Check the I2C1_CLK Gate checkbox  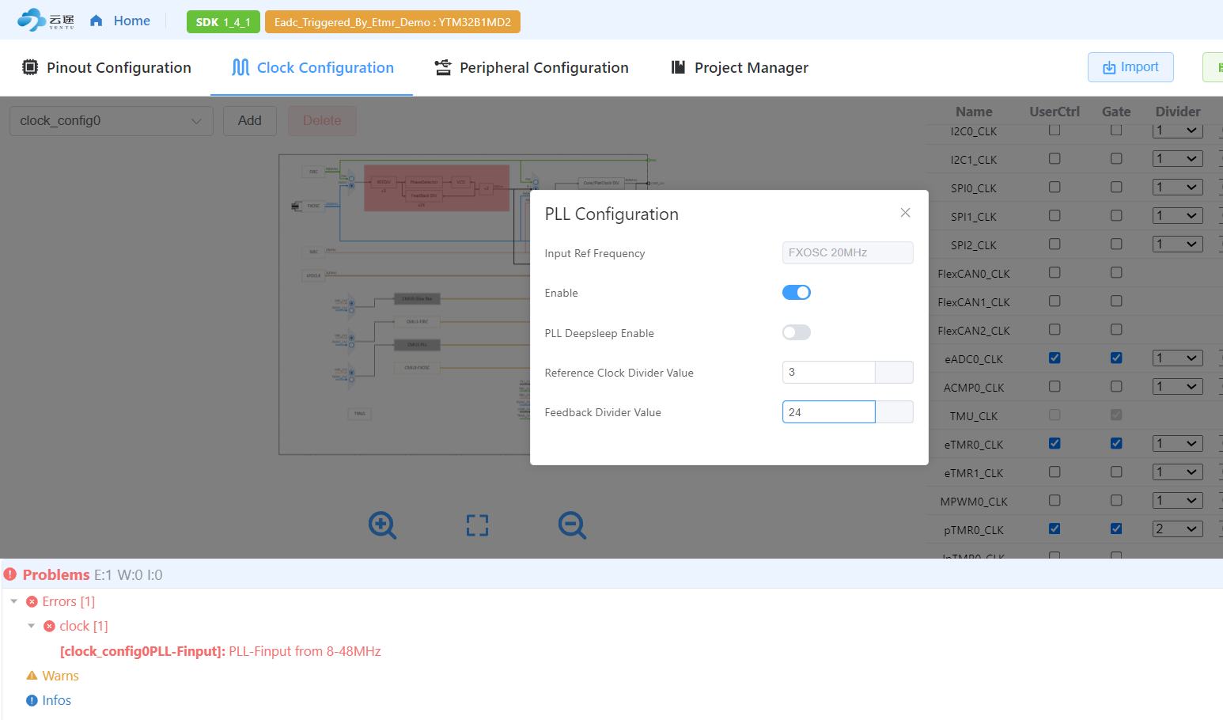click(x=1116, y=159)
